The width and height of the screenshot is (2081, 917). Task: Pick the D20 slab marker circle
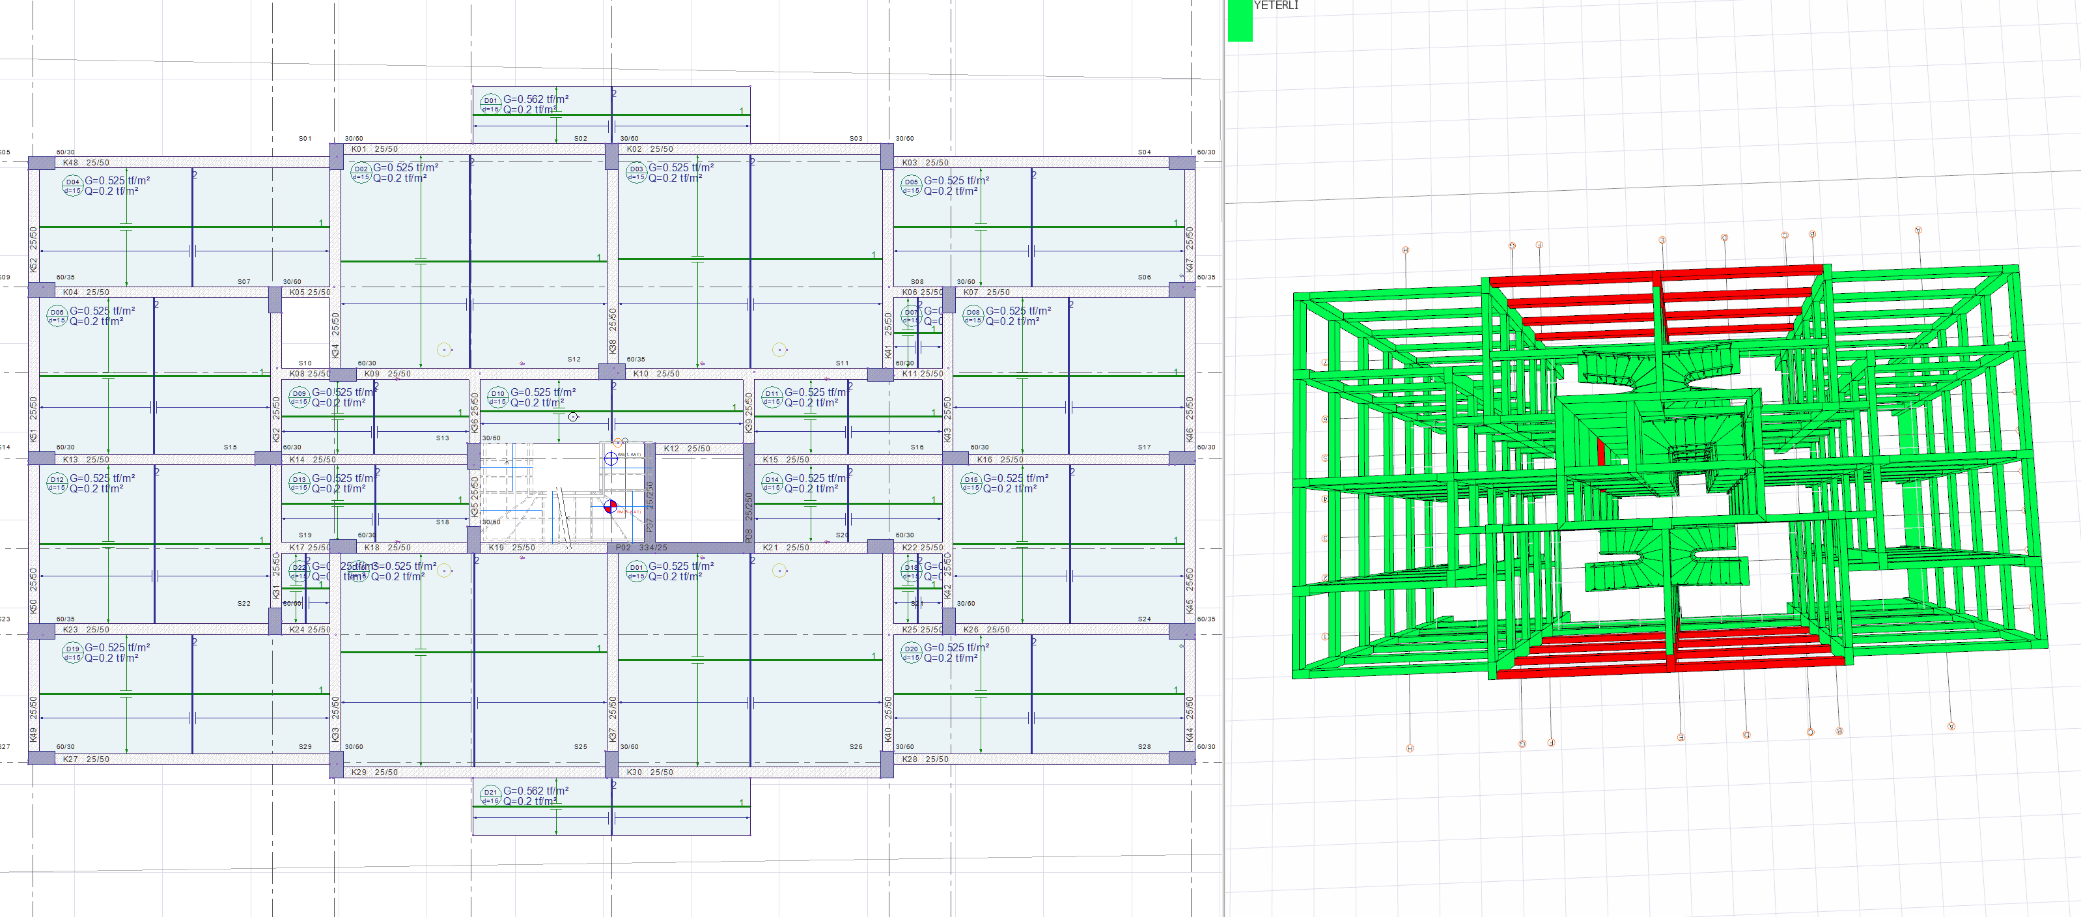pos(912,653)
